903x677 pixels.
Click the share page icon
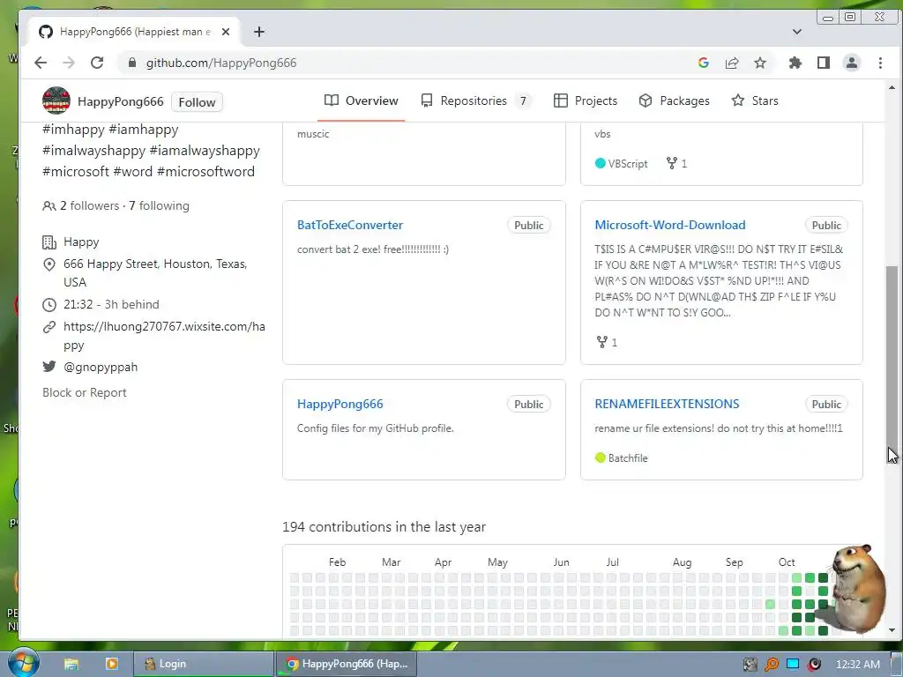pyautogui.click(x=732, y=63)
